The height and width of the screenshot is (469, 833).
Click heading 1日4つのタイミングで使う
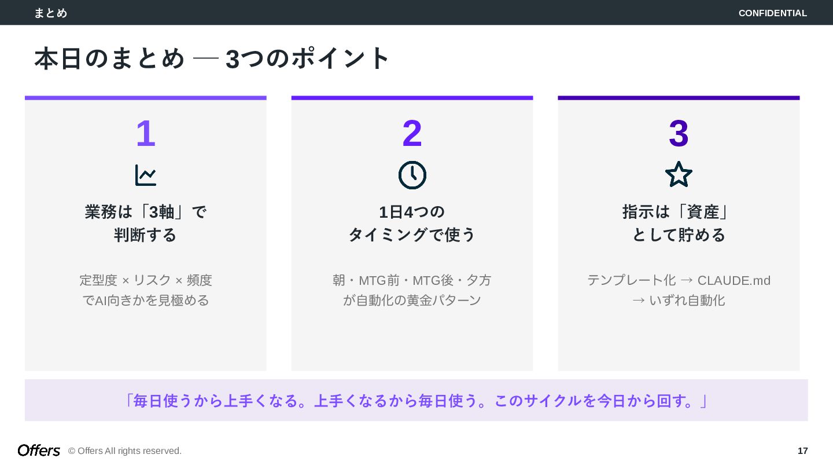coord(412,223)
